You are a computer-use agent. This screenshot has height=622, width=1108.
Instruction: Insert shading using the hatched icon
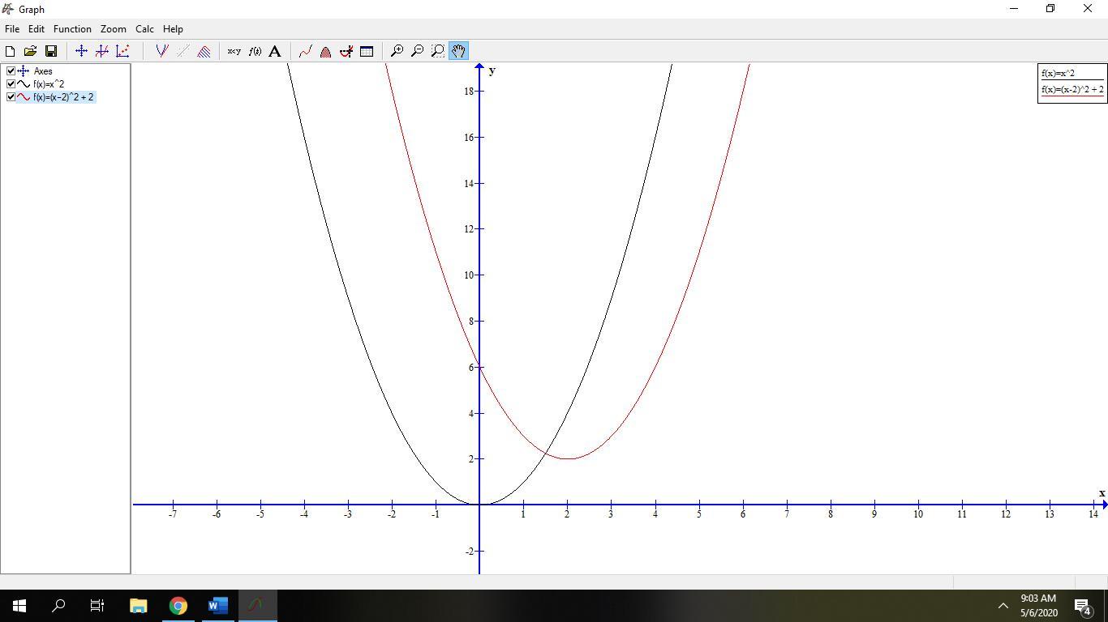coord(204,51)
